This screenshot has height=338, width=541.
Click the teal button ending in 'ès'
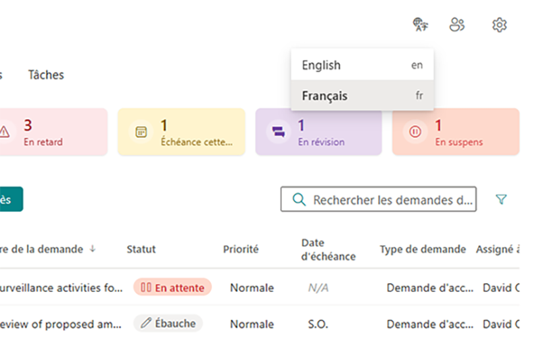tap(11, 199)
